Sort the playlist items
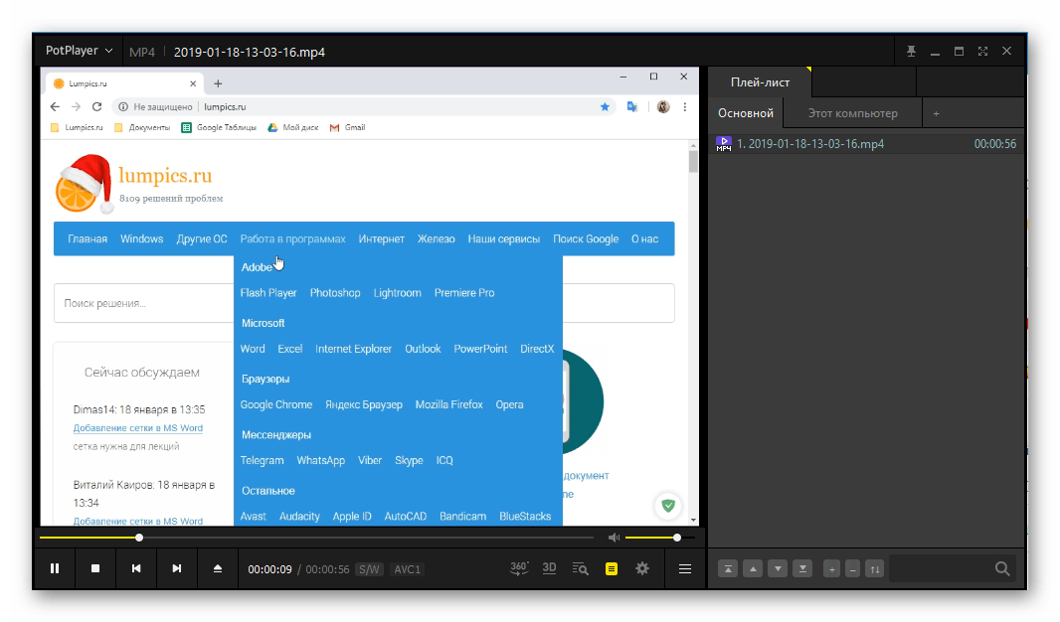This screenshot has height=622, width=1060. click(875, 569)
